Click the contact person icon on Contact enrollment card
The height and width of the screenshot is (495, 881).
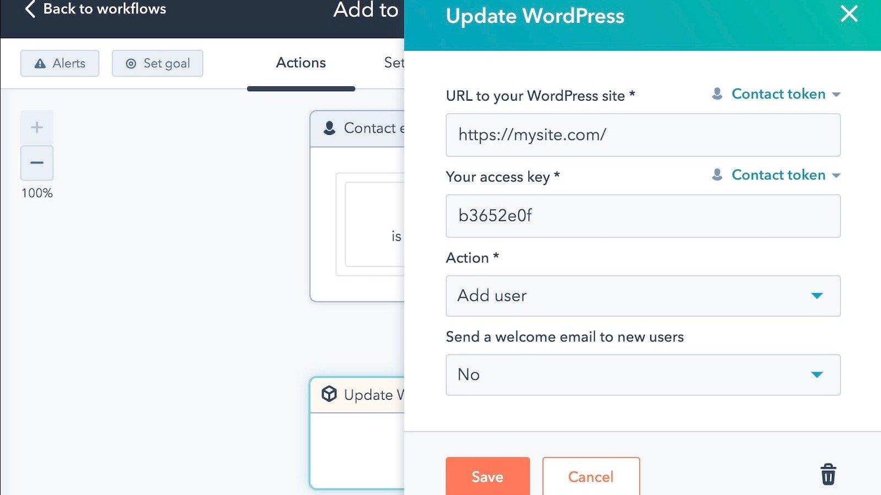tap(330, 128)
